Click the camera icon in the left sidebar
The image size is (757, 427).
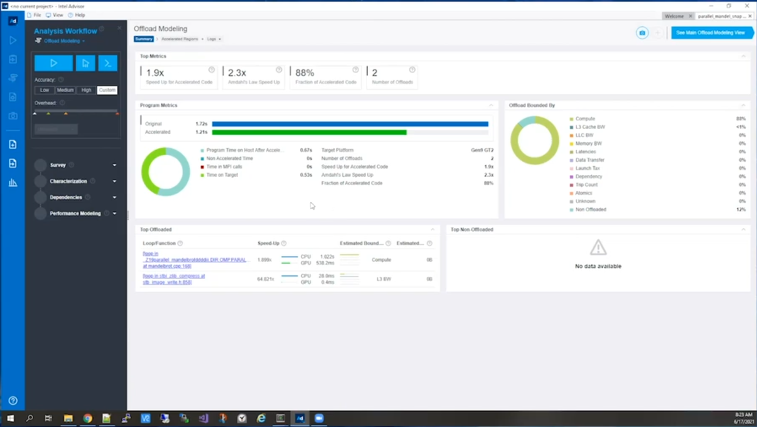pyautogui.click(x=13, y=116)
